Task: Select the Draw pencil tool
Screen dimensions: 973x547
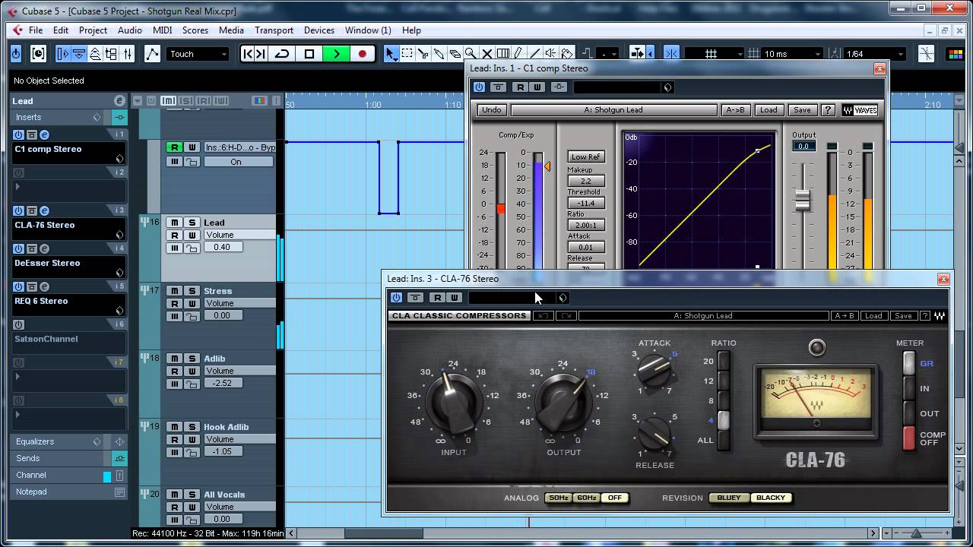Action: click(x=518, y=54)
